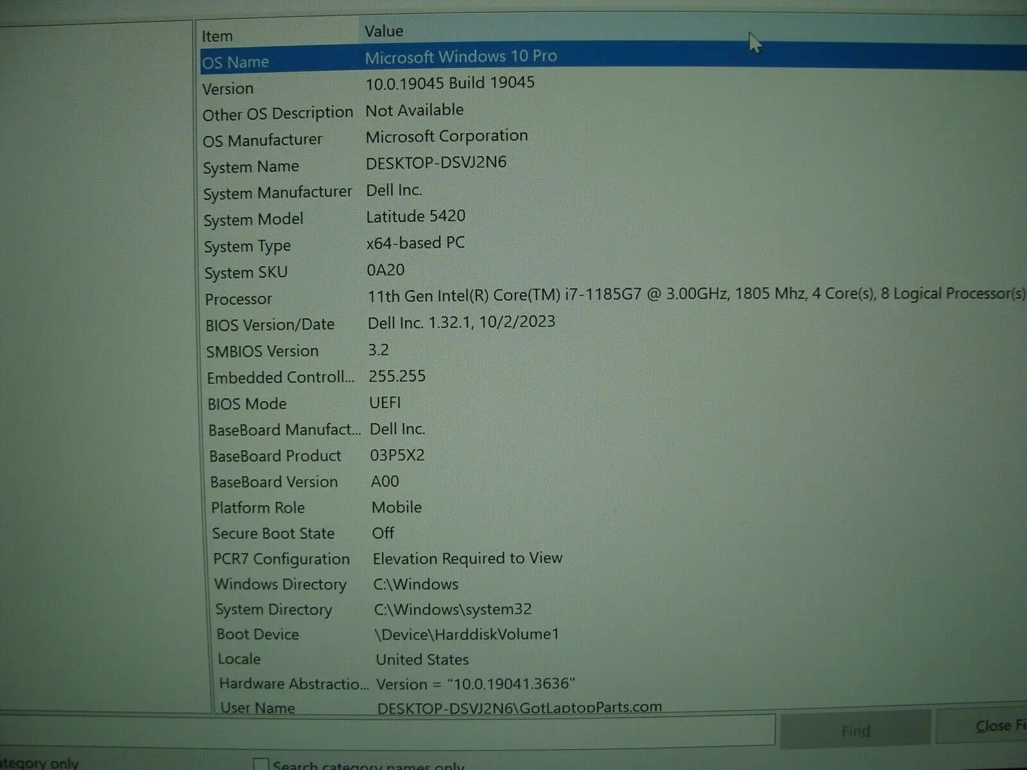Select value 0A20
This screenshot has height=770, width=1027.
point(385,270)
